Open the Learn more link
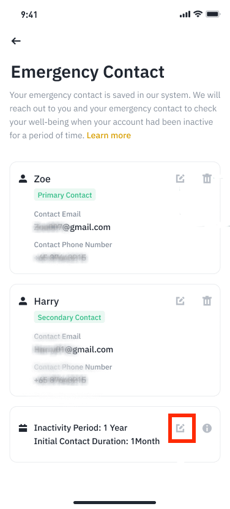The image size is (230, 509). click(x=109, y=135)
